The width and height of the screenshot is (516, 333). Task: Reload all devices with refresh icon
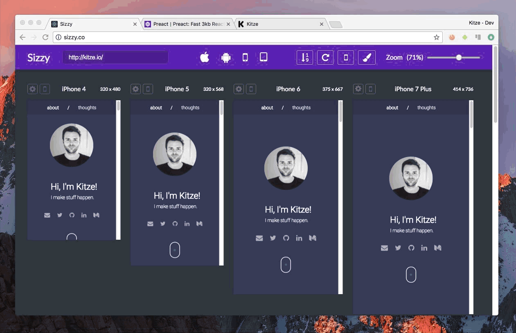(325, 57)
